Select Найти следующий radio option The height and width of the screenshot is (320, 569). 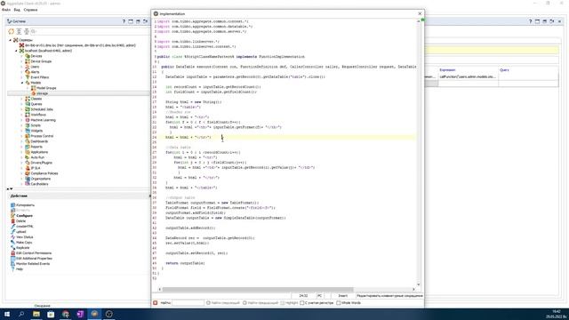tap(208, 303)
